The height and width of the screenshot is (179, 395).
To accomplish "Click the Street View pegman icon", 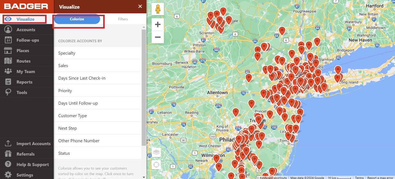I will [x=158, y=9].
